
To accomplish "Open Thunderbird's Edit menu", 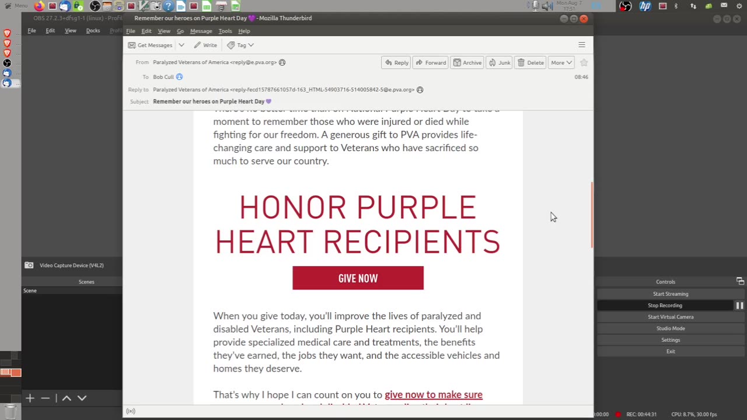I will point(146,31).
